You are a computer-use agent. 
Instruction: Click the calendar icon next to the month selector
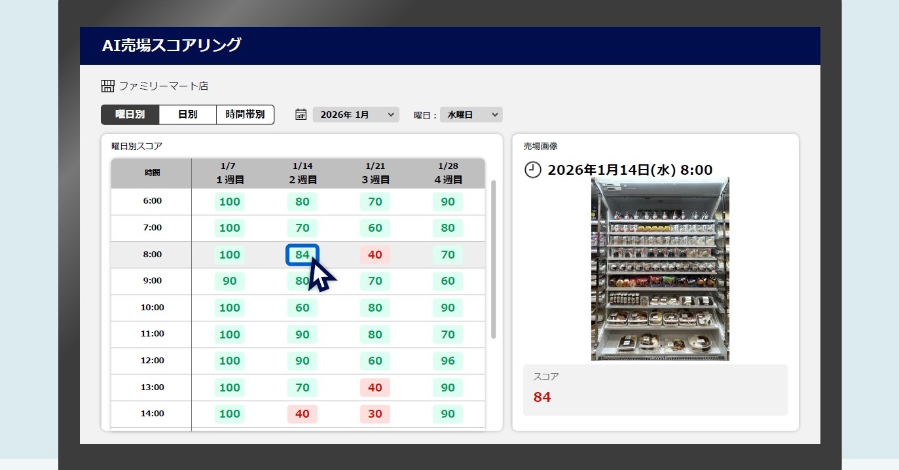(x=300, y=114)
